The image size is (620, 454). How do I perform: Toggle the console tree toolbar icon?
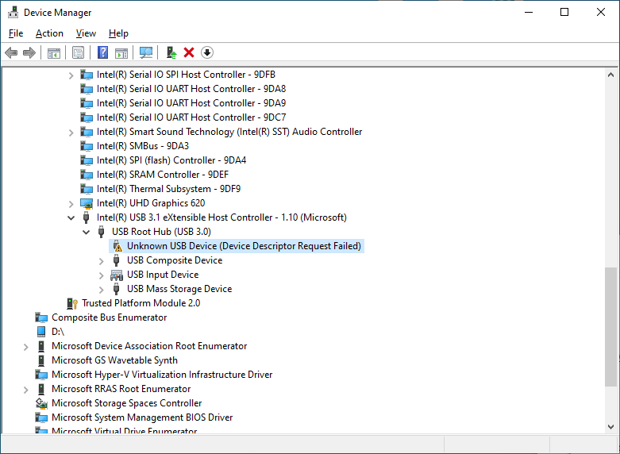click(x=54, y=52)
